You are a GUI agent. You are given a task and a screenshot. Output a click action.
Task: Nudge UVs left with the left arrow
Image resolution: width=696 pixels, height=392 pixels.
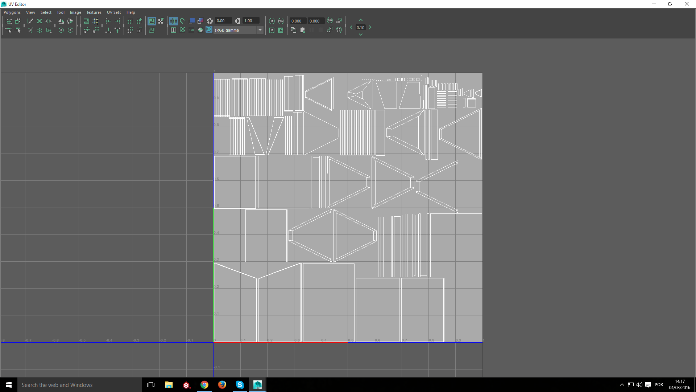click(351, 28)
